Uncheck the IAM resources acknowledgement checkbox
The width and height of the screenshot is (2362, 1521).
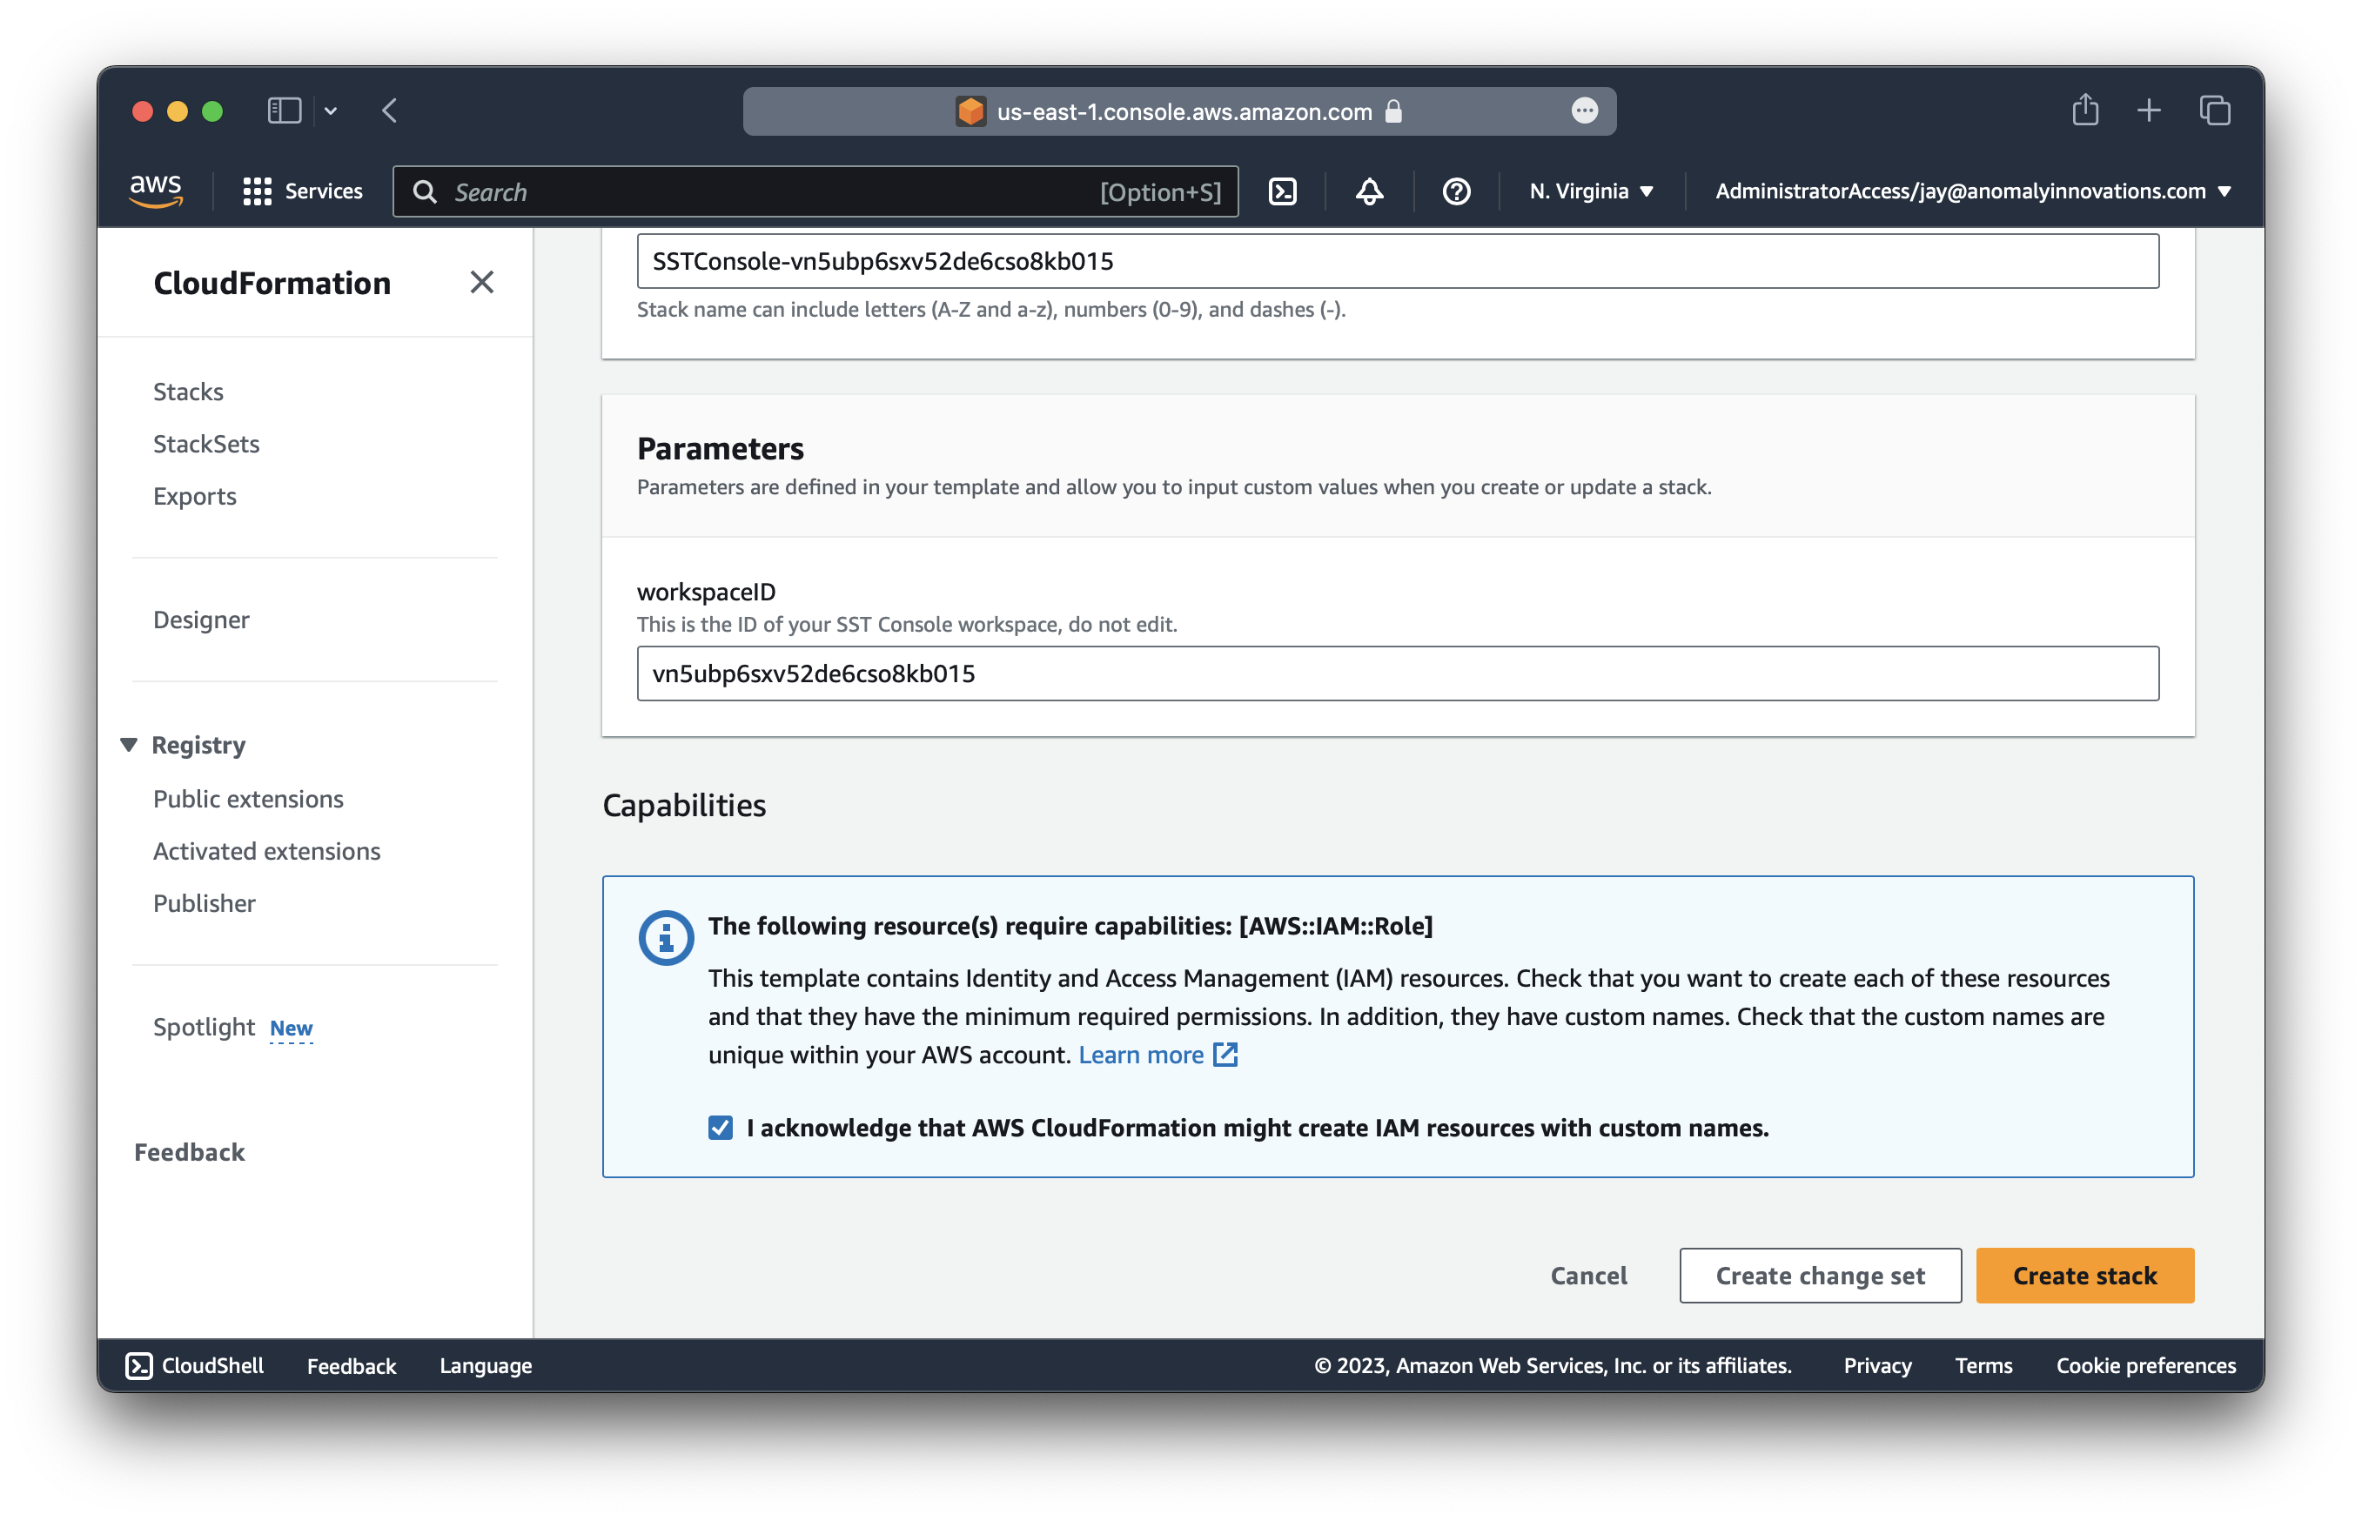tap(719, 1127)
